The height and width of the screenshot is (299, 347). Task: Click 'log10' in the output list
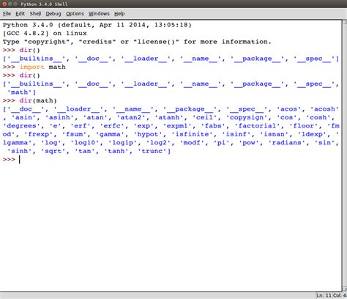point(85,143)
